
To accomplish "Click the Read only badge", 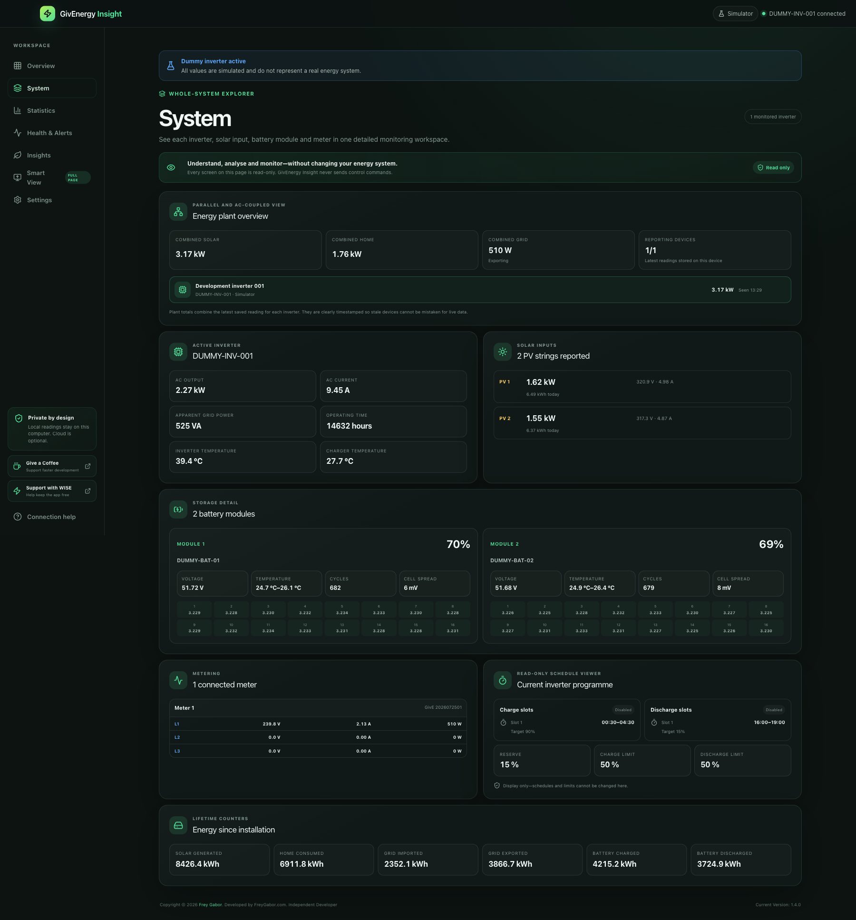I will point(773,167).
